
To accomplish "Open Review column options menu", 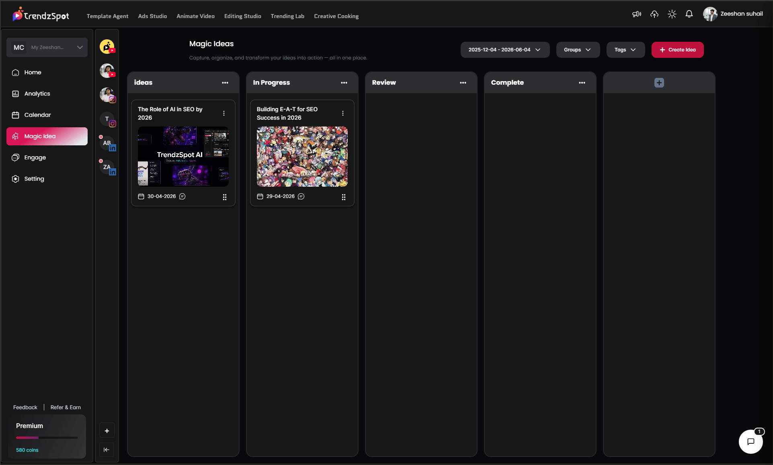I will (463, 83).
